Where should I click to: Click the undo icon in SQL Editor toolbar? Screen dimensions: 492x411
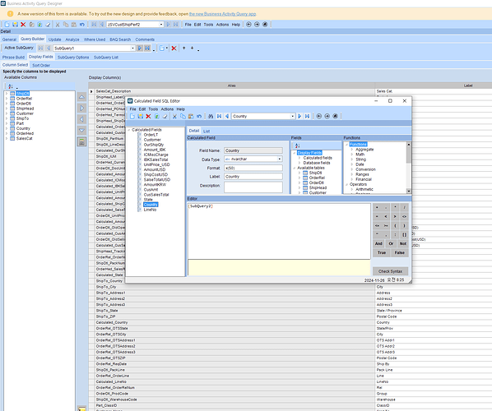coord(199,116)
